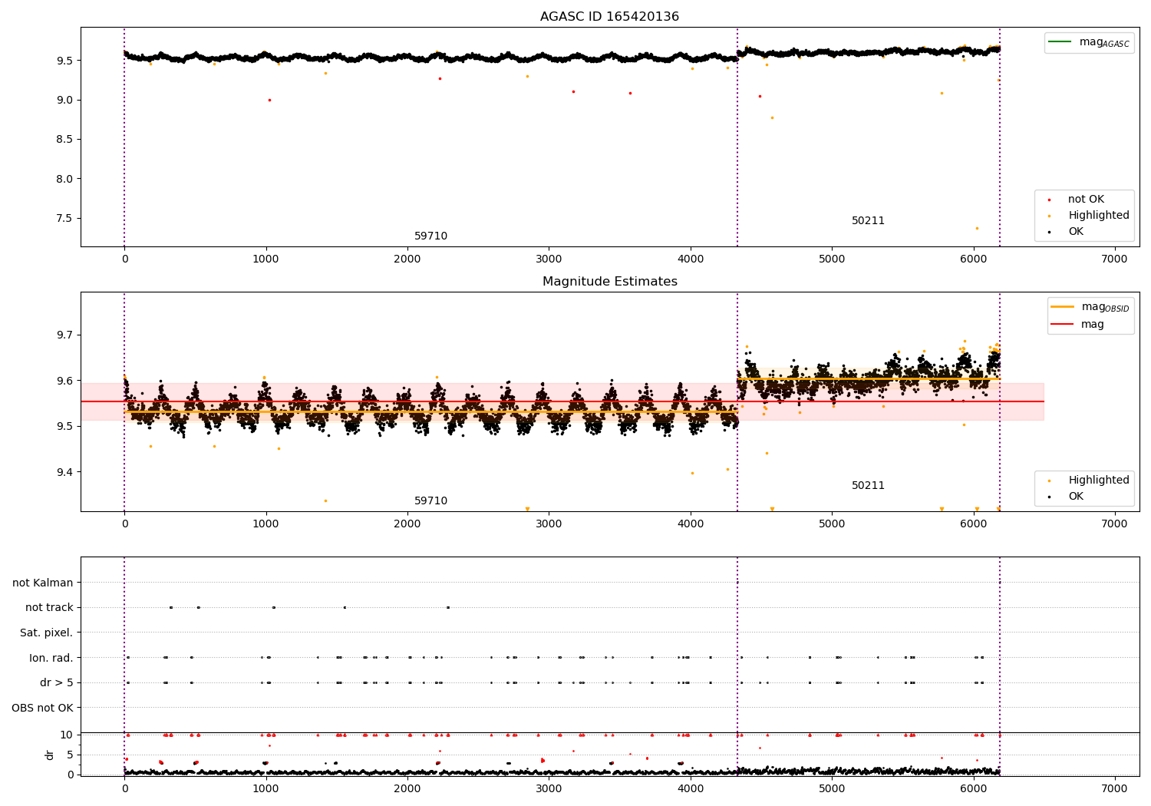
Task: Click the 'not Kalman' row label
Action: click(43, 583)
